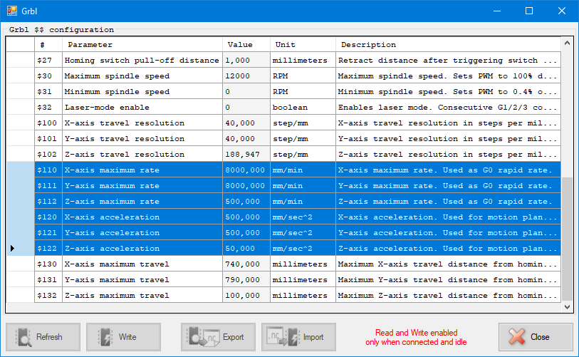
Task: Select the 'Maximum spindle speed' parameter cell
Action: [x=142, y=76]
